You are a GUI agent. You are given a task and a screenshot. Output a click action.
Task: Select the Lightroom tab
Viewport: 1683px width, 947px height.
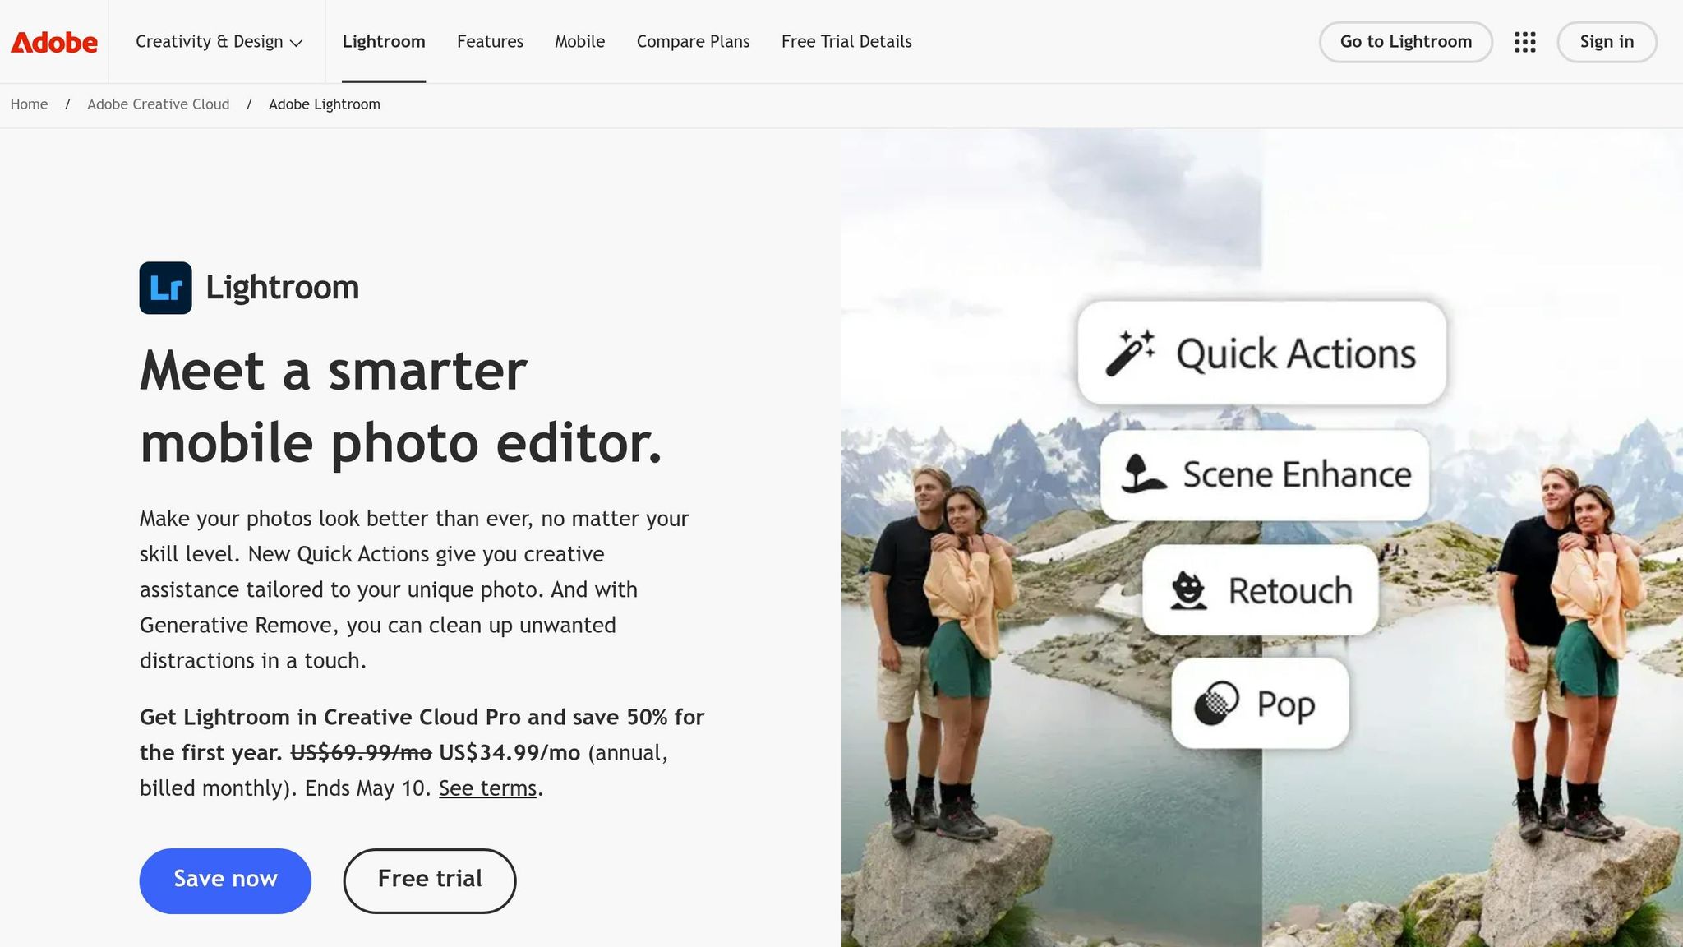pyautogui.click(x=384, y=42)
